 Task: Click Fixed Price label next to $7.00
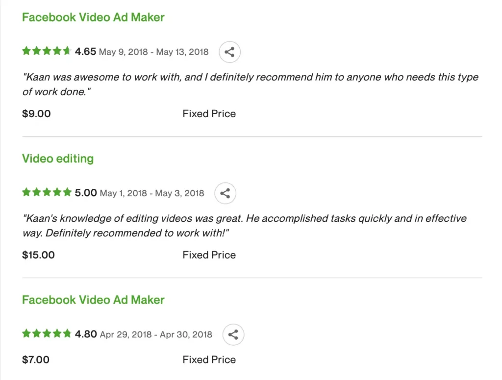tap(209, 360)
